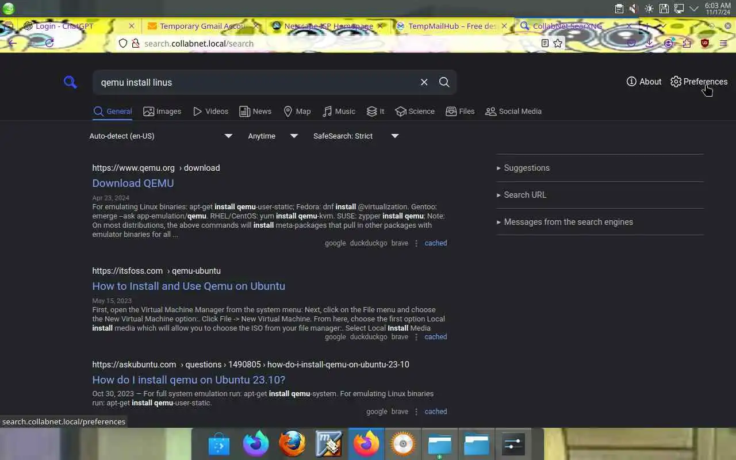
Task: Click the muted volume icon in the system tray
Action: [x=634, y=9]
